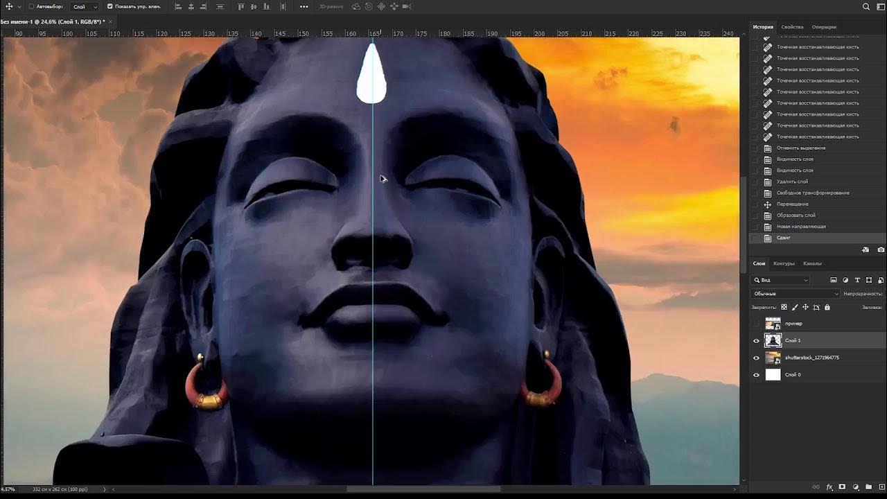Image resolution: width=887 pixels, height=499 pixels.
Task: Select the Слой 1 layer thumbnail
Action: 773,340
